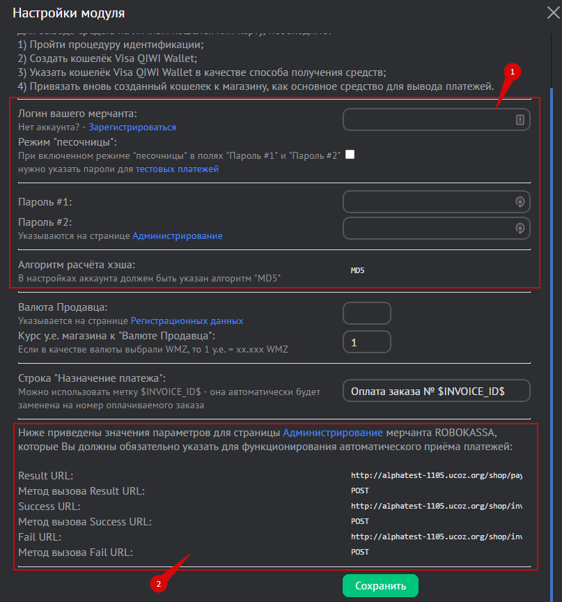Open Администрирование link under Пароль #2
Viewport: 562px width, 602px height.
[x=178, y=236]
